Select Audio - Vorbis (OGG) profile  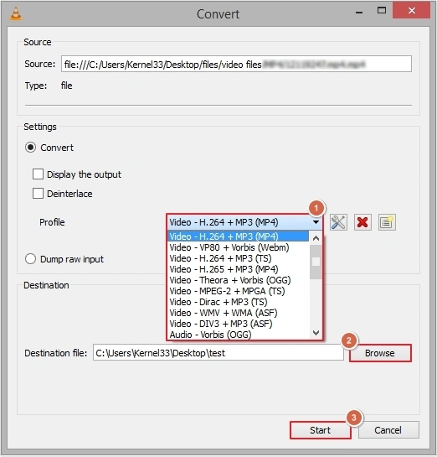(x=238, y=335)
